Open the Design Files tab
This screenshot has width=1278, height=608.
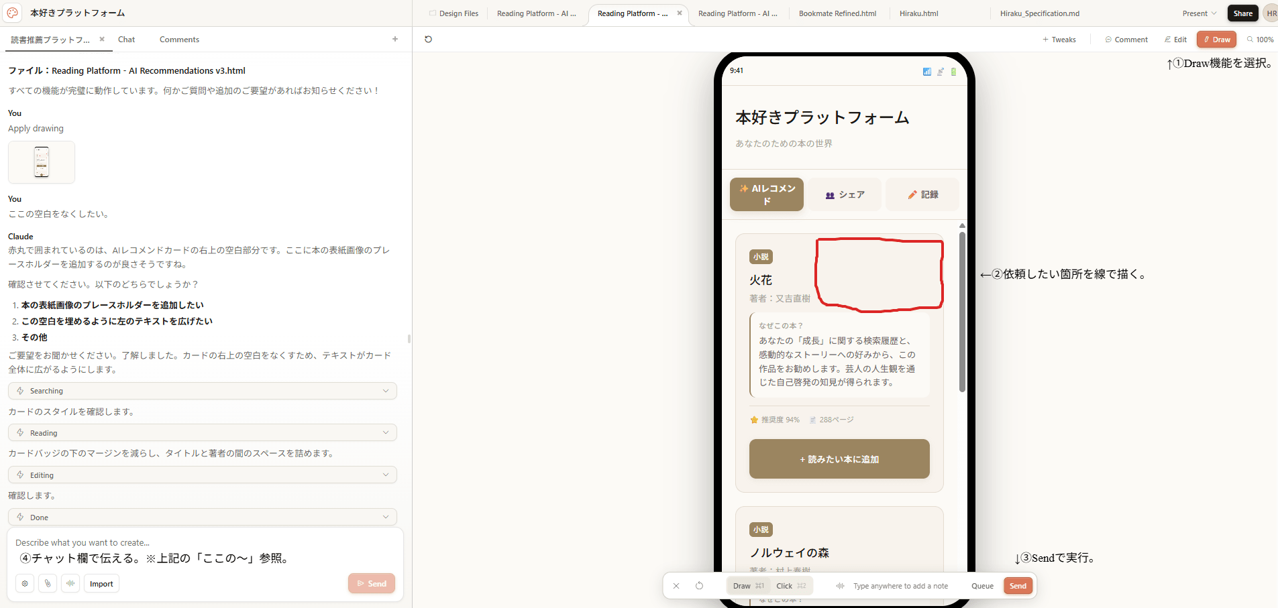[x=454, y=13]
